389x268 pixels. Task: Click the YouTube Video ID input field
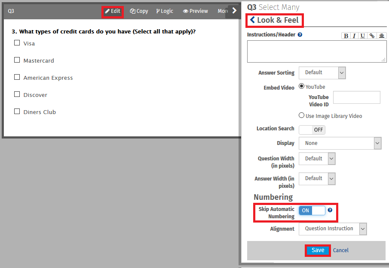coord(356,97)
